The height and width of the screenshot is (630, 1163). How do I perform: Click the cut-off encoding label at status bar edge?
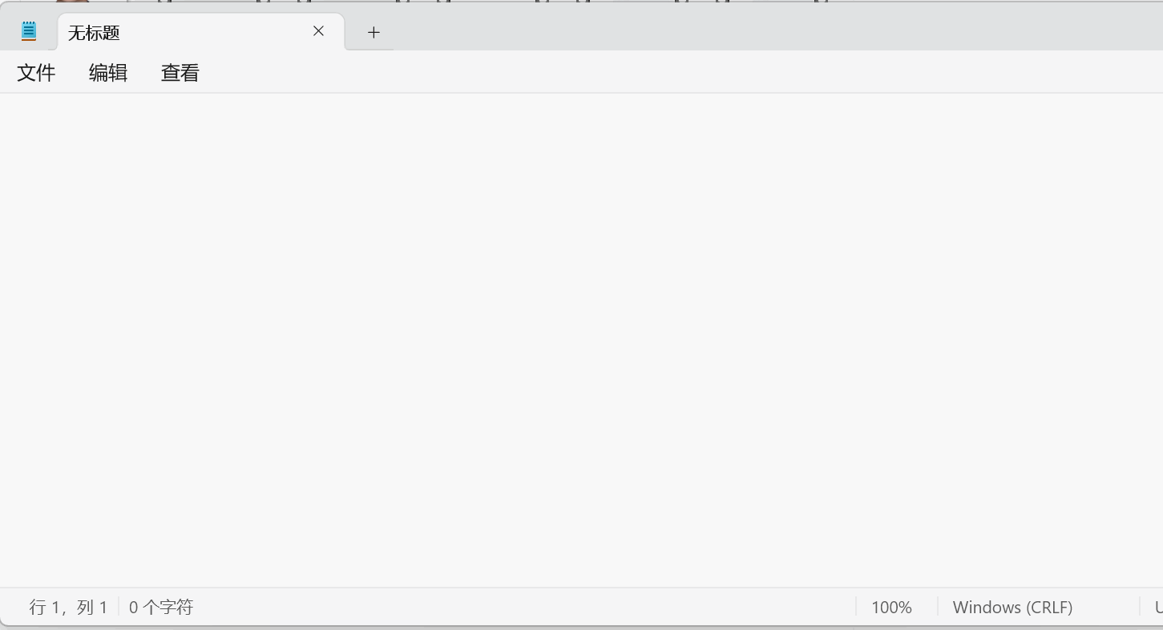click(1158, 607)
